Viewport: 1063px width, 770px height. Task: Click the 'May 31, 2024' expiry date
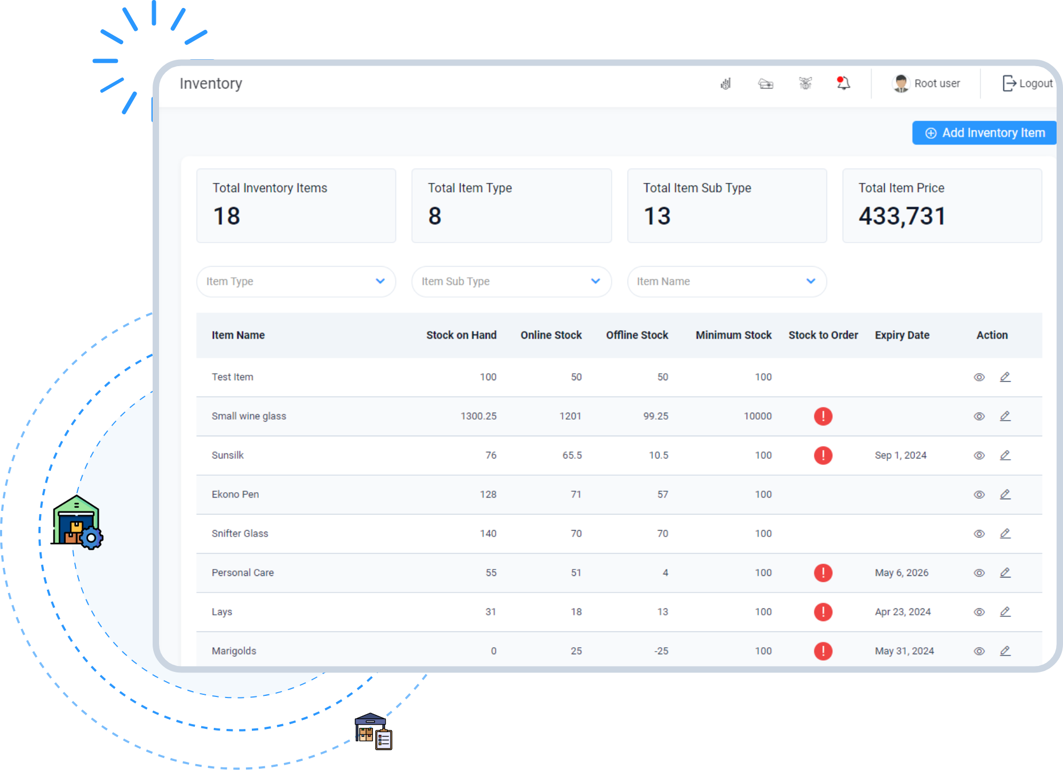(x=904, y=651)
